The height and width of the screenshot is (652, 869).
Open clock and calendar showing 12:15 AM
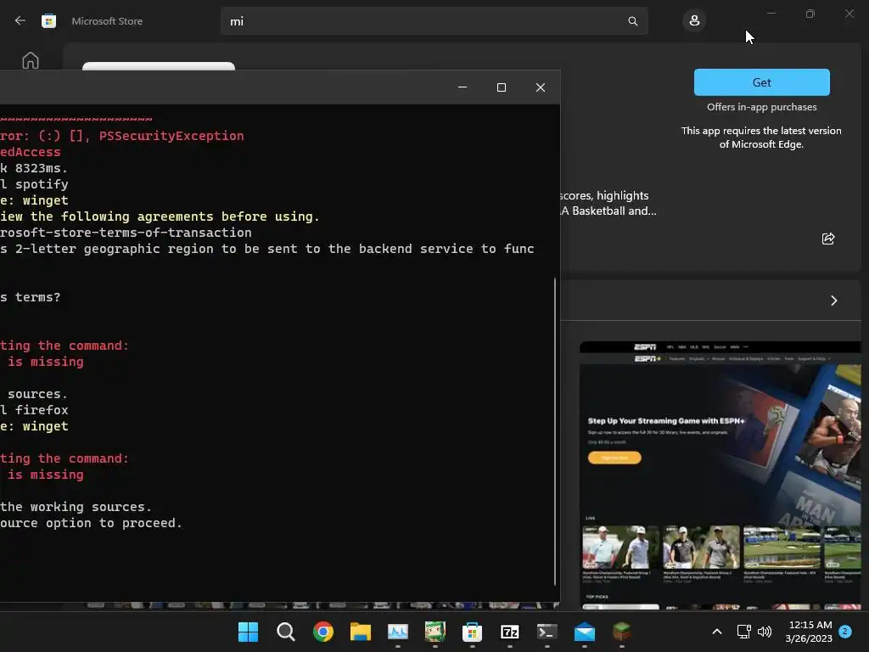point(809,632)
